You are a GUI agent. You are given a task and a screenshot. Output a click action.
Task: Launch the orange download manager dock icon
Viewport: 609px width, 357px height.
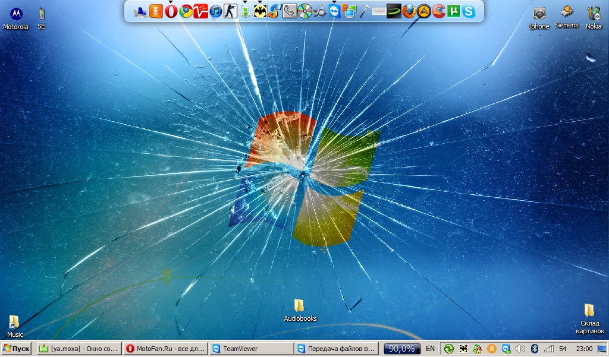pos(156,11)
